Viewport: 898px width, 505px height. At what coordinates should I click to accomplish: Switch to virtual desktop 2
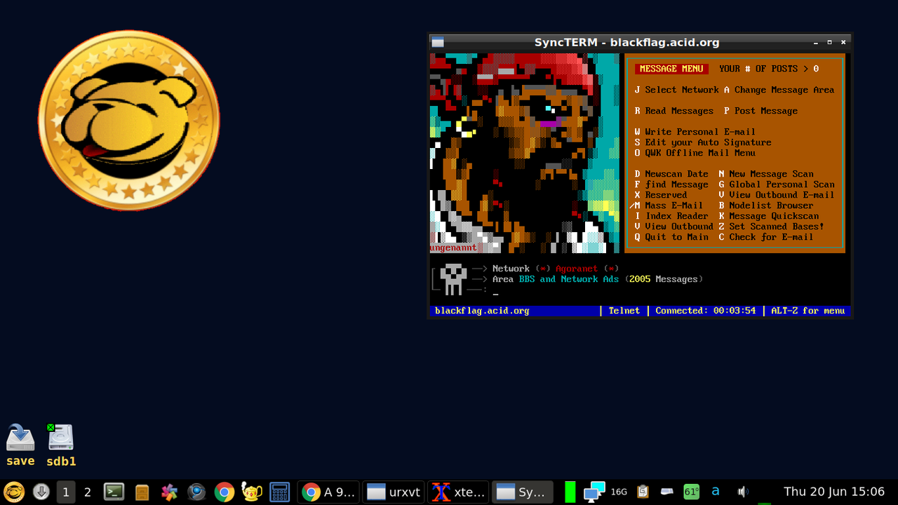[x=88, y=492]
